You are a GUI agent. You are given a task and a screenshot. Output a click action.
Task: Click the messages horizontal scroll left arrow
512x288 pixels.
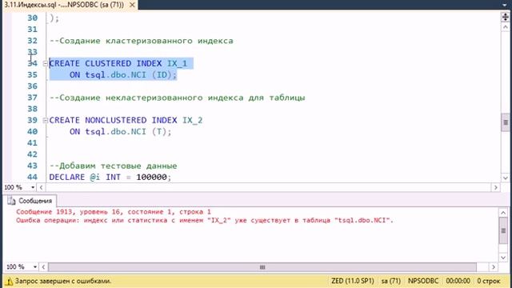pyautogui.click(x=43, y=267)
